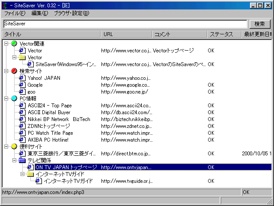This screenshot has height=206, width=274.
Task: Sort by the タイトル column header
Action: click(51, 34)
